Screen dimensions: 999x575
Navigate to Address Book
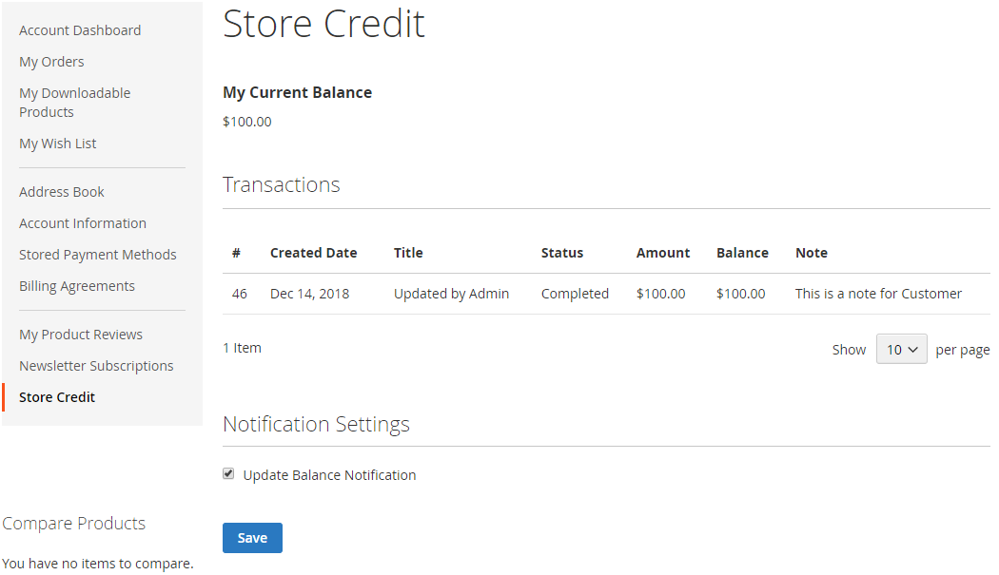coord(62,192)
